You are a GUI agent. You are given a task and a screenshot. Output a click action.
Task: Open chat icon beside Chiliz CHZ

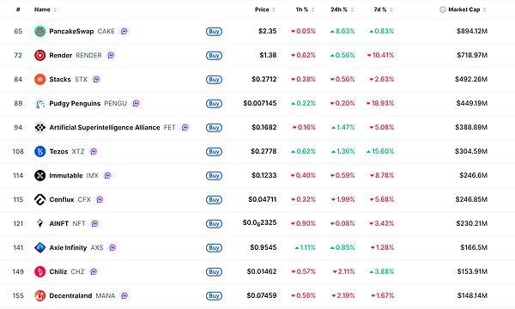tap(94, 271)
